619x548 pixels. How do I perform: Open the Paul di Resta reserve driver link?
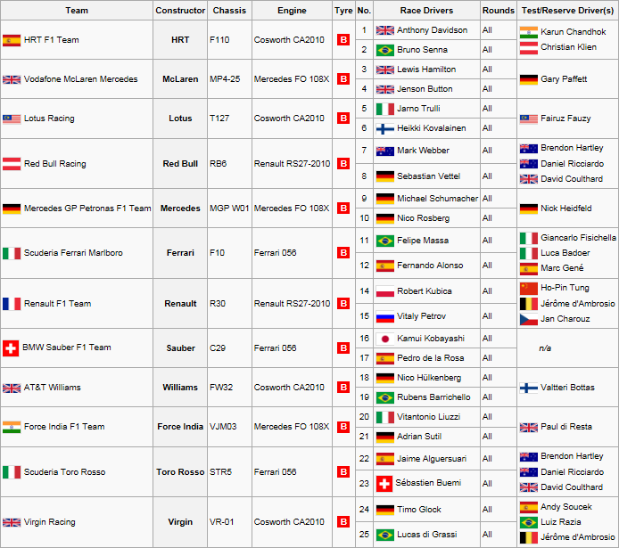coord(566,427)
